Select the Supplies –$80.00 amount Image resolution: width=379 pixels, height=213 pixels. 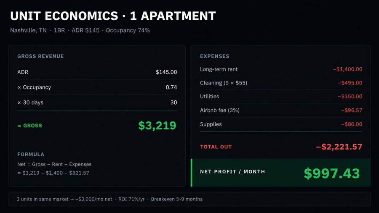(x=352, y=124)
